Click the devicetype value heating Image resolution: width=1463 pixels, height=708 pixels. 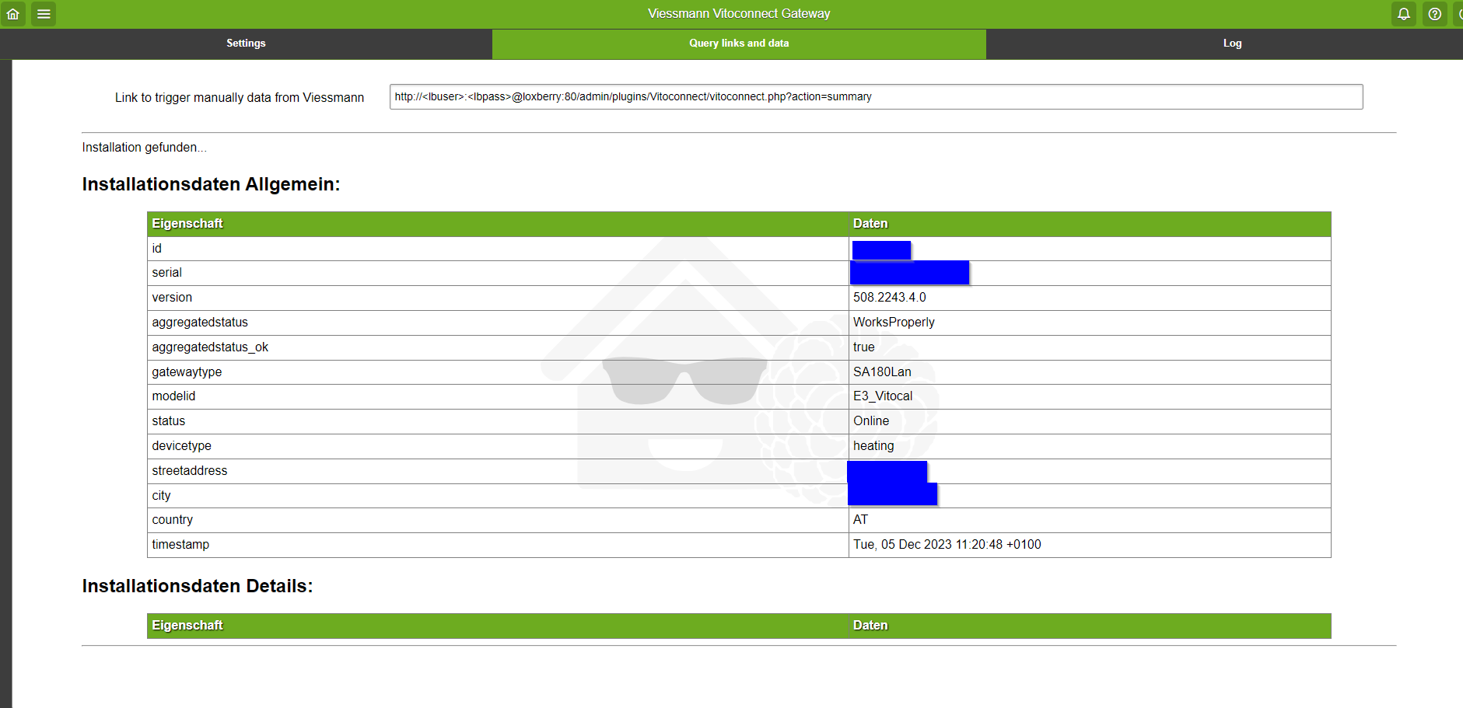tap(873, 446)
